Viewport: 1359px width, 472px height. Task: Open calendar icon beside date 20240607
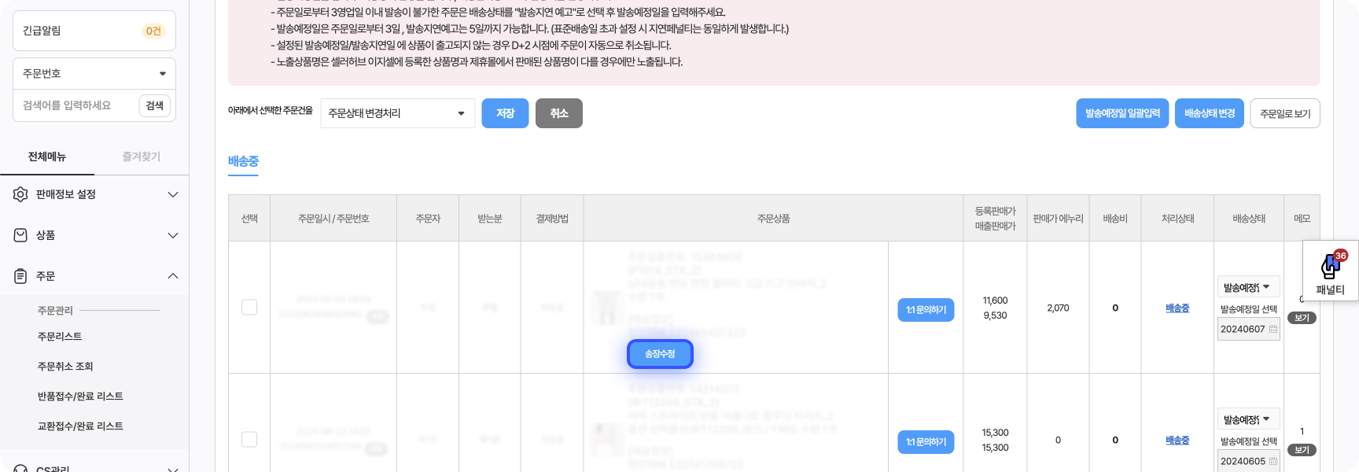click(1273, 329)
